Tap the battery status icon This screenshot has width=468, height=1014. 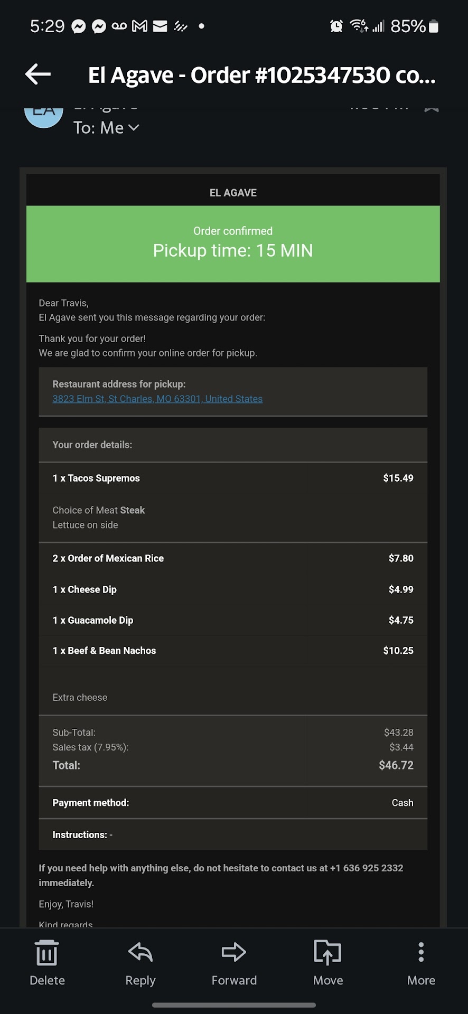(433, 26)
